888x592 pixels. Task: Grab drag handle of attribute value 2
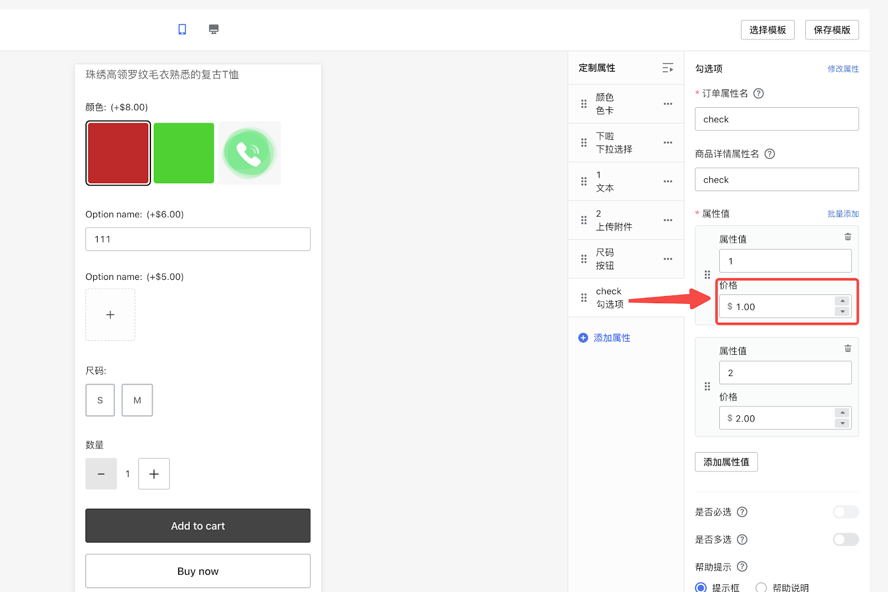(707, 387)
